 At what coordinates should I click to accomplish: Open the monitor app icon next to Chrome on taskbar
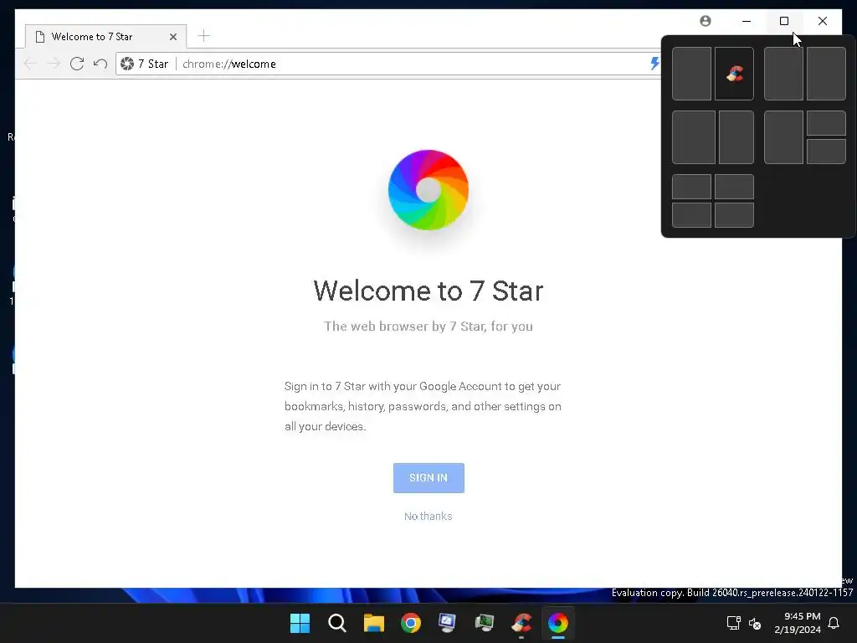click(447, 623)
